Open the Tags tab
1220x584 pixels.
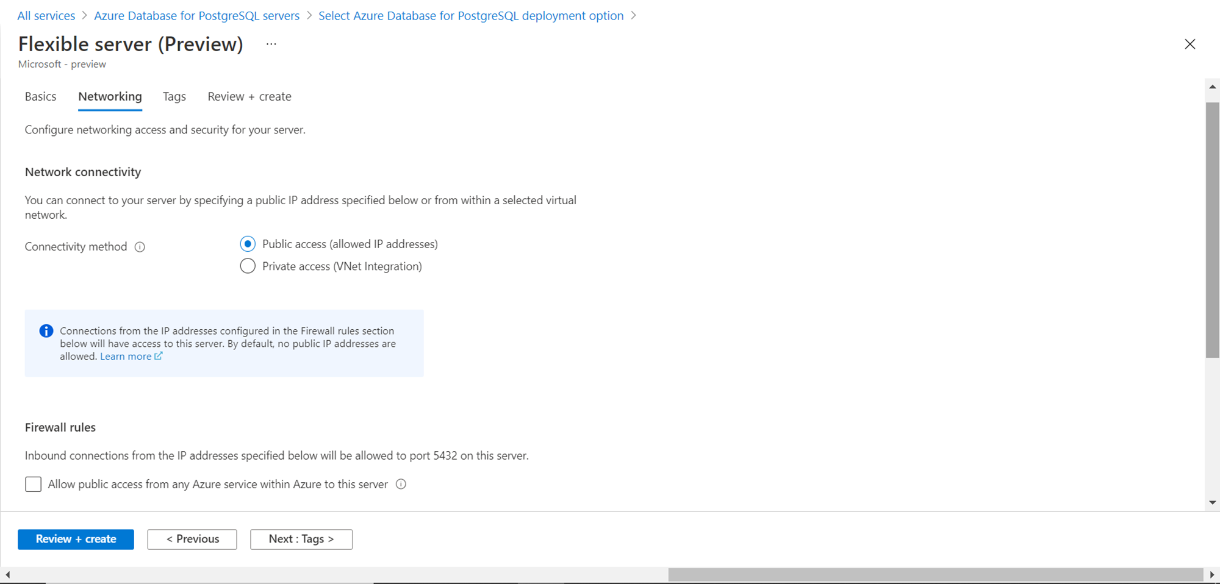174,96
